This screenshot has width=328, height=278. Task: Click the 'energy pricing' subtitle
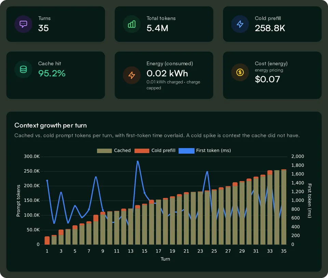click(269, 70)
